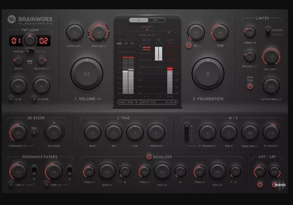
Task: Click the Lim. Link % knob
Action: (x=271, y=56)
